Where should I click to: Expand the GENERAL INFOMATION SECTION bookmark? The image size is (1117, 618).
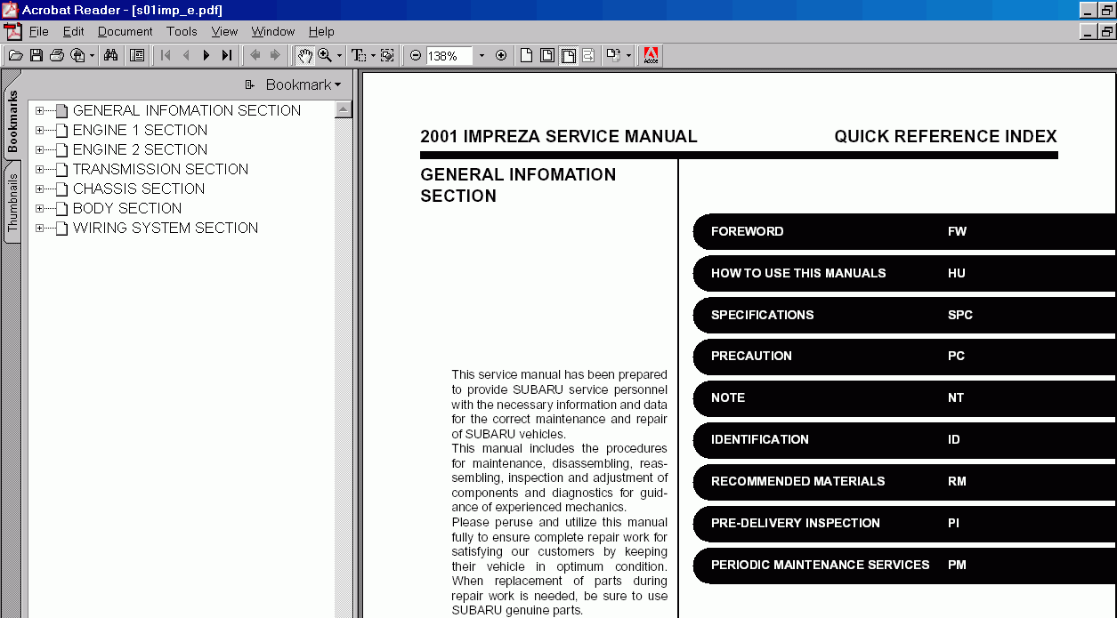click(x=39, y=111)
